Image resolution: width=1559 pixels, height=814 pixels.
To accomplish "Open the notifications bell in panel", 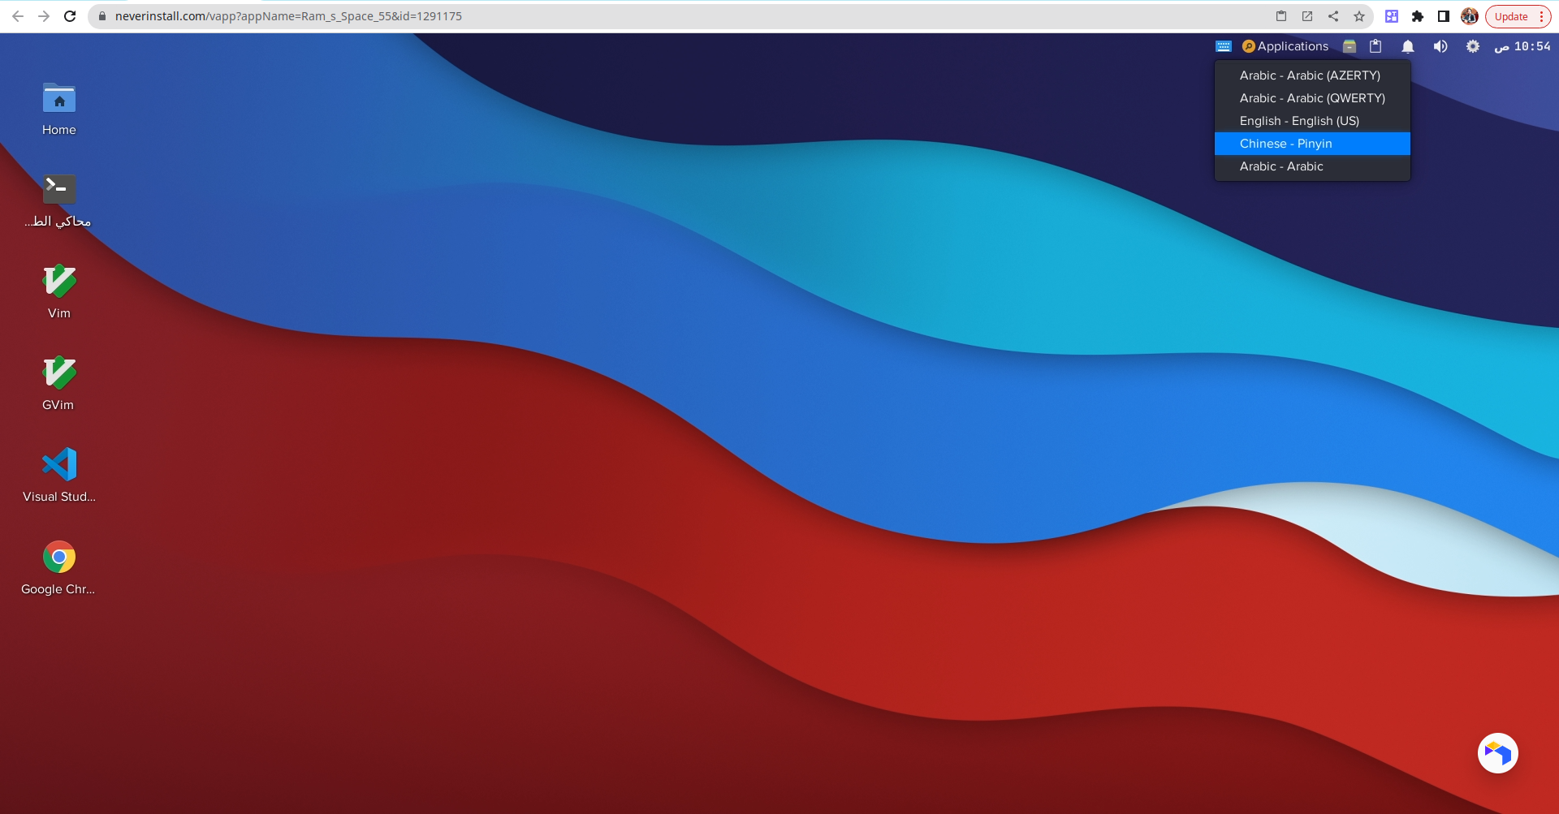I will click(x=1407, y=46).
